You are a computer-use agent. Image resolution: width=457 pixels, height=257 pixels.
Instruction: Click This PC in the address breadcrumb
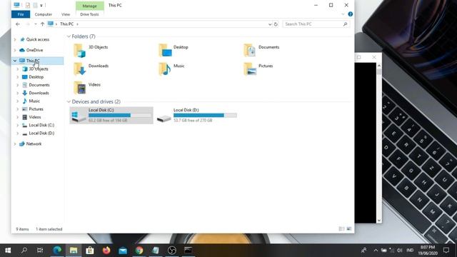[66, 24]
